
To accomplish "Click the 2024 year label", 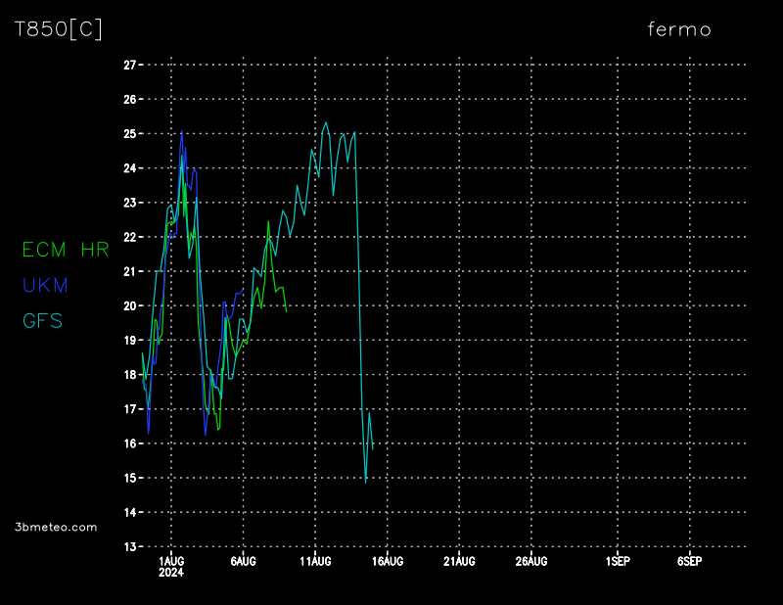I will (x=170, y=573).
